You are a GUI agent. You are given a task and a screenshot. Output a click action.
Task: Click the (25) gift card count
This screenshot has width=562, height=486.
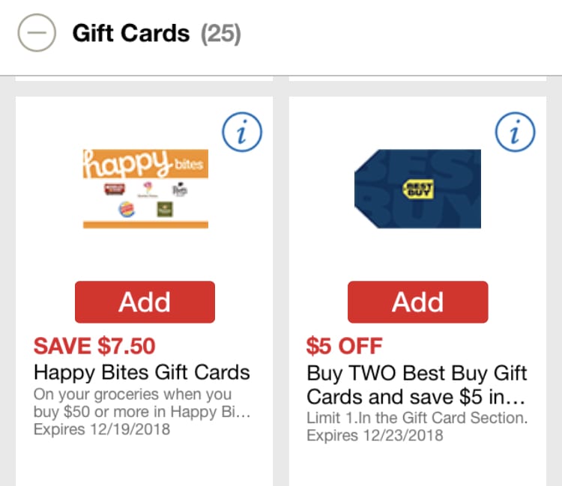(x=220, y=34)
